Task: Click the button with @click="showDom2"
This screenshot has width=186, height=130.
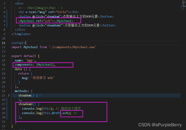Action: tap(67, 25)
